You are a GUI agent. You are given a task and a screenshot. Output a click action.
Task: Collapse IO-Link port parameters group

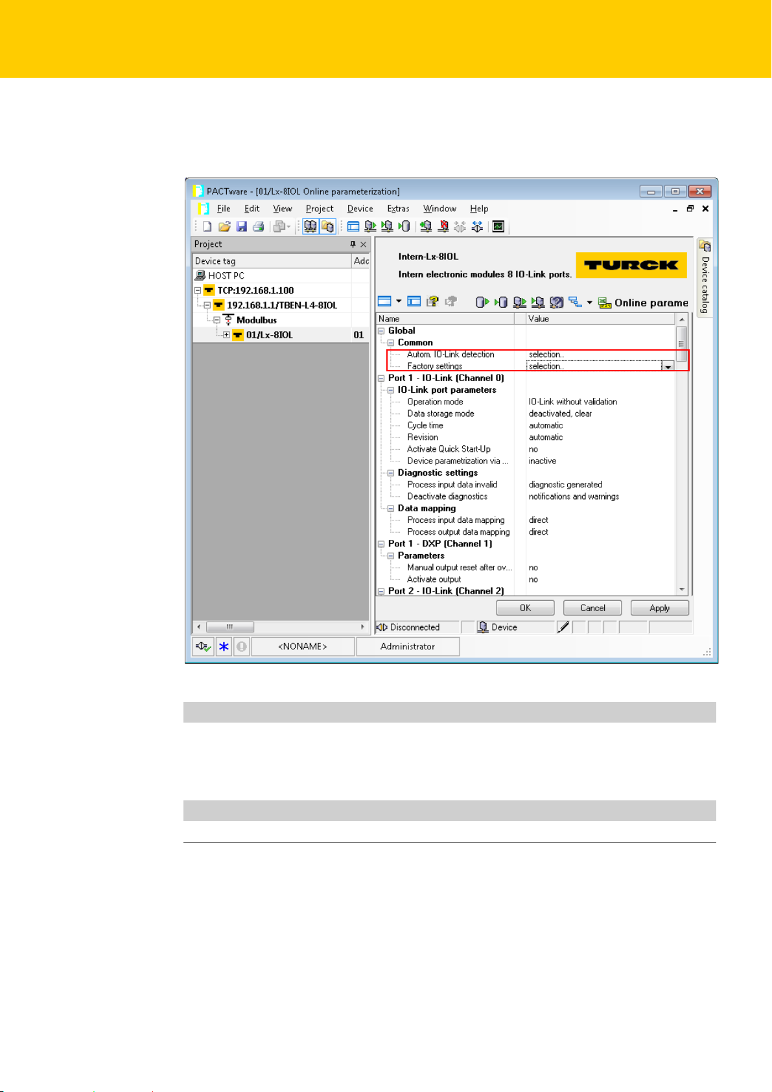point(391,390)
